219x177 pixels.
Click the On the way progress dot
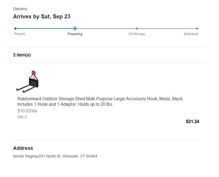tap(137, 28)
